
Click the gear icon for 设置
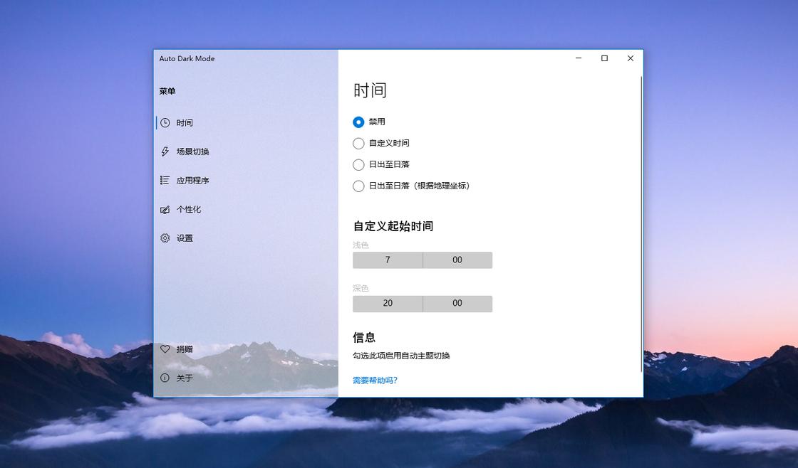point(165,238)
